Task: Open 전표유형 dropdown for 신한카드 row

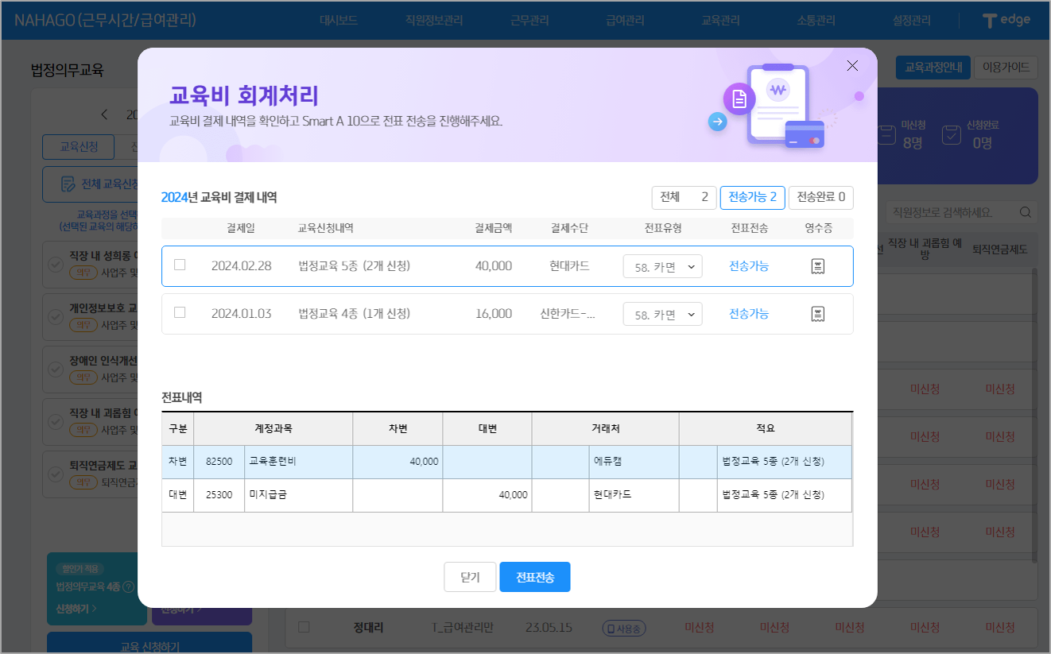Action: [x=662, y=315]
